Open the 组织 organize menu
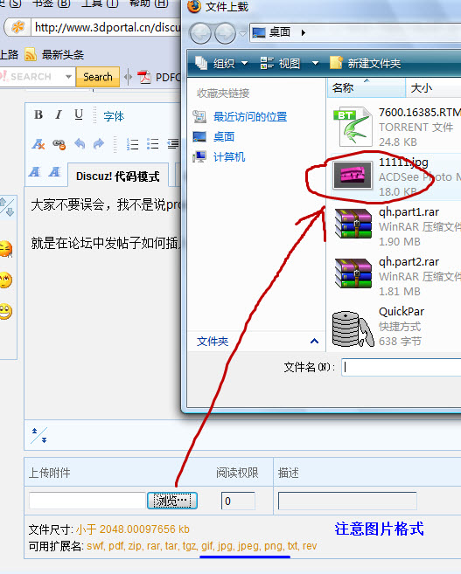Screen dimensions: 461x574 coord(221,63)
